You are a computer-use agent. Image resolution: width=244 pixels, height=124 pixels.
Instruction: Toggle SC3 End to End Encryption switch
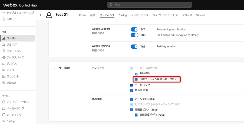click(x=134, y=35)
